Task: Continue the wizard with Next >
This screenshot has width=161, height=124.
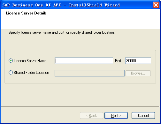Action: [x=116, y=116]
